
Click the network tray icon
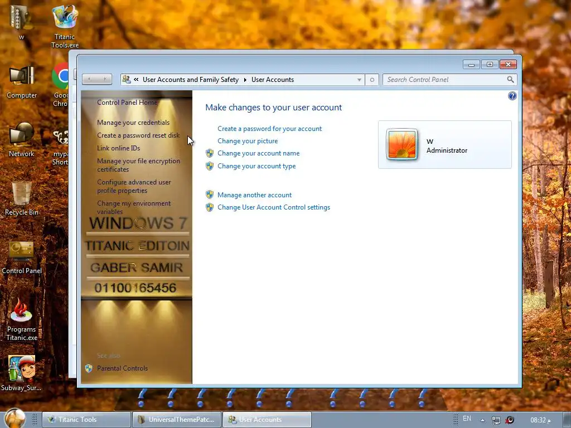[x=496, y=420]
